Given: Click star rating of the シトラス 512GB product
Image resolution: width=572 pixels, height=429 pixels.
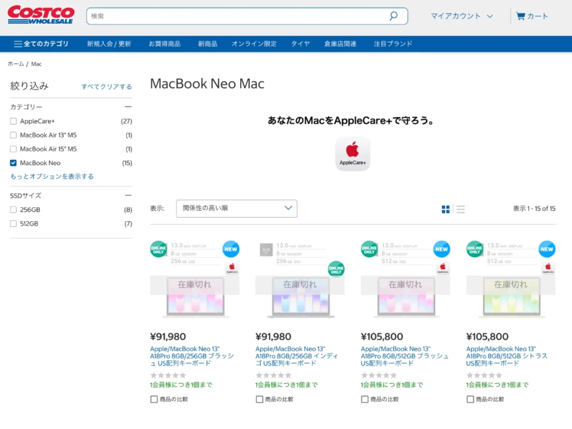Looking at the screenshot, I should (x=484, y=375).
